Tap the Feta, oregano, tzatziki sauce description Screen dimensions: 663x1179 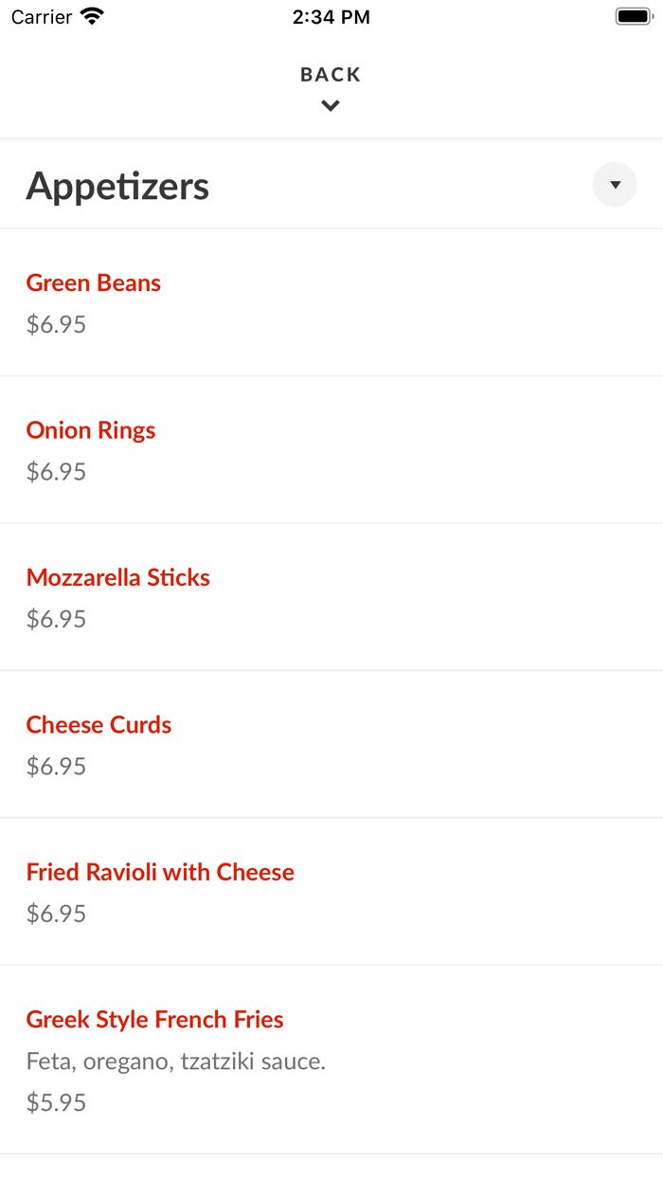coord(175,1061)
